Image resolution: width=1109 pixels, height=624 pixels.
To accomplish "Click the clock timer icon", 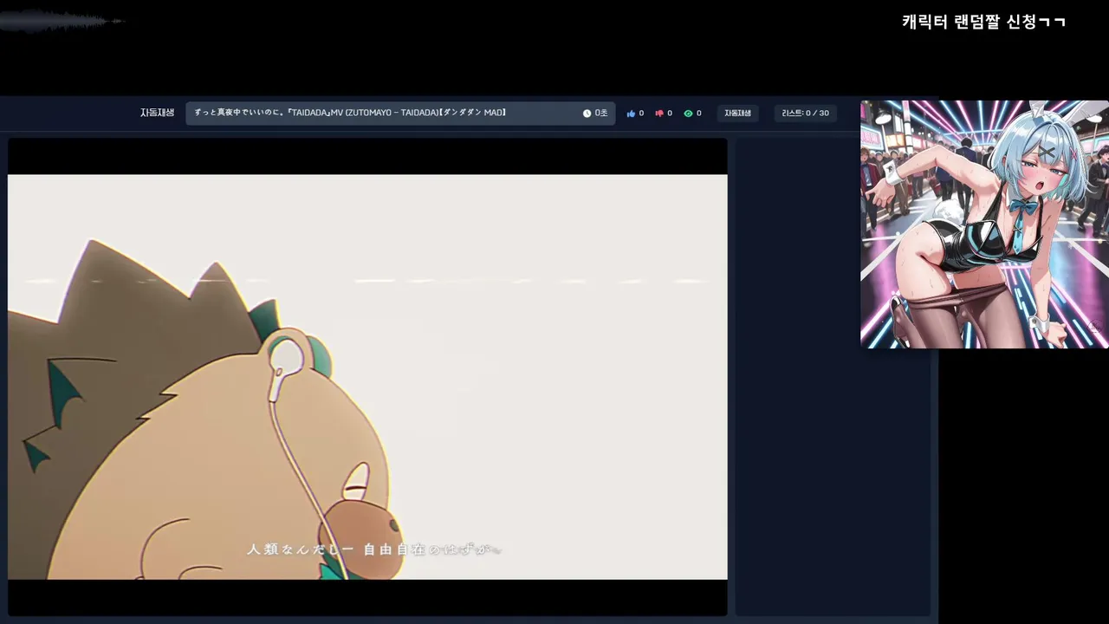I will pyautogui.click(x=587, y=114).
